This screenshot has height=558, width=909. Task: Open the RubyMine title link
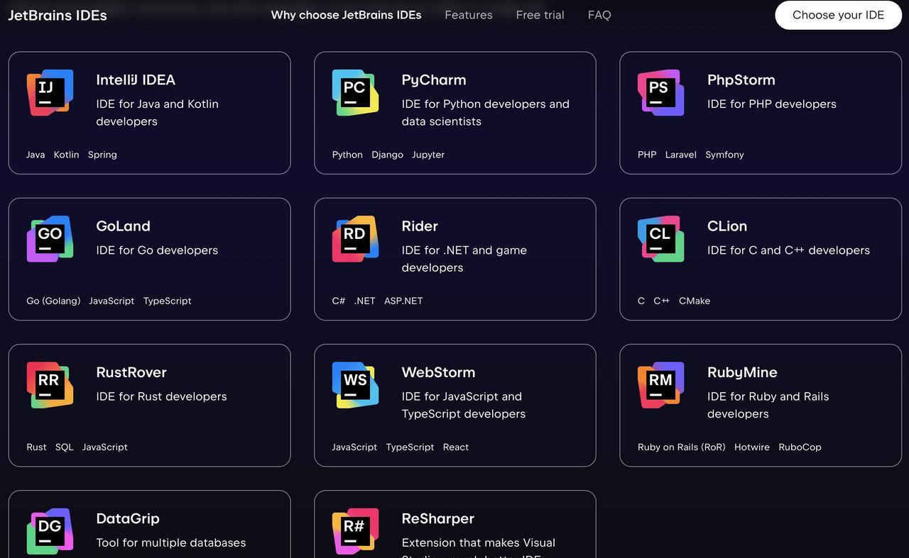tap(742, 372)
